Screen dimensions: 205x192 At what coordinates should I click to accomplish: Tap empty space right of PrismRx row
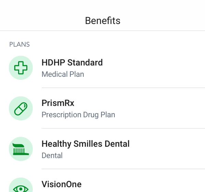(160, 108)
